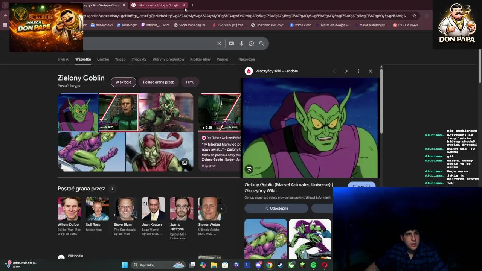This screenshot has width=482, height=271.
Task: Show more actors with carousel arrow
Action: point(221,209)
